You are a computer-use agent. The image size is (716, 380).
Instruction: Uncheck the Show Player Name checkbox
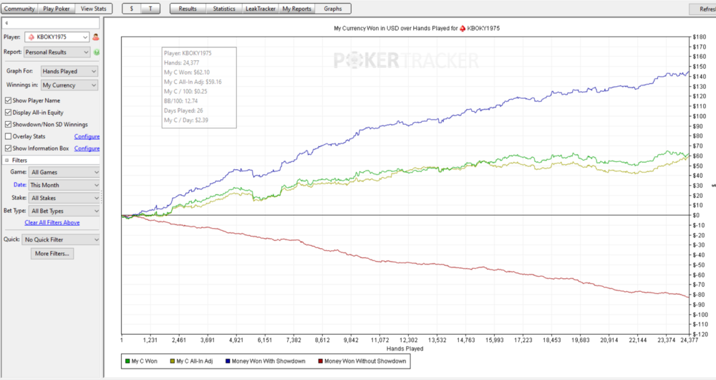8,100
